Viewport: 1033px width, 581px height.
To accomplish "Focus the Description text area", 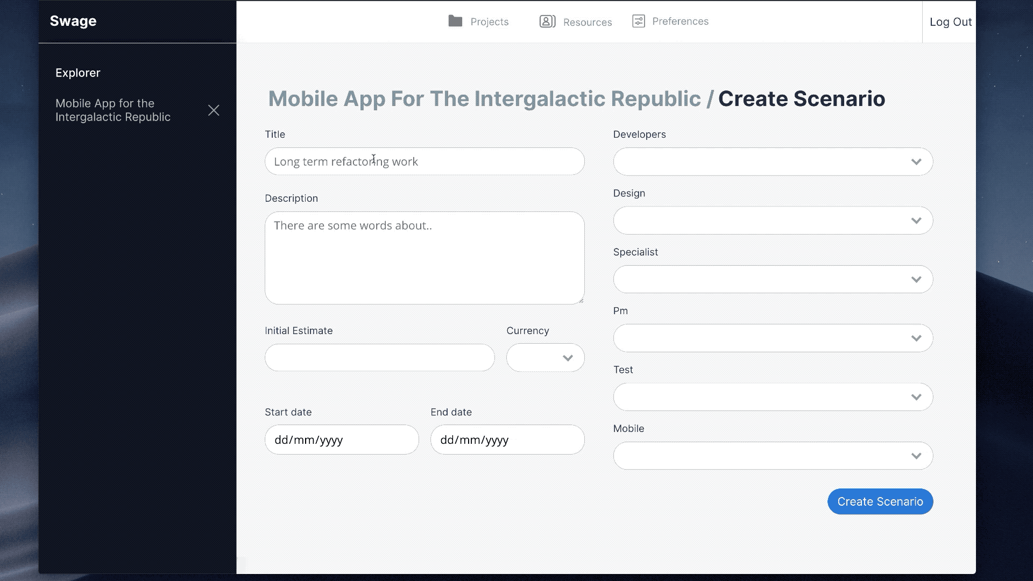I will (x=424, y=258).
